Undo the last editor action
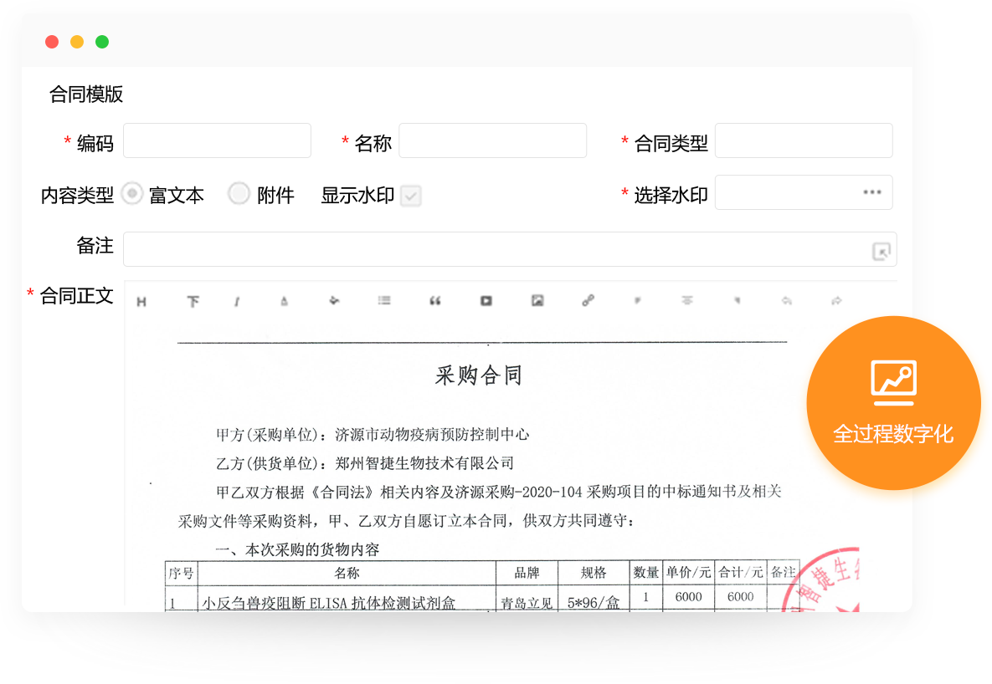This screenshot has height=684, width=992. click(x=786, y=301)
